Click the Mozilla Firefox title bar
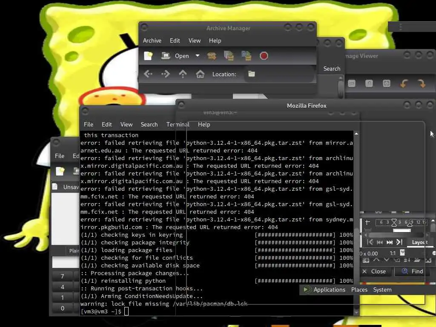 (307, 106)
